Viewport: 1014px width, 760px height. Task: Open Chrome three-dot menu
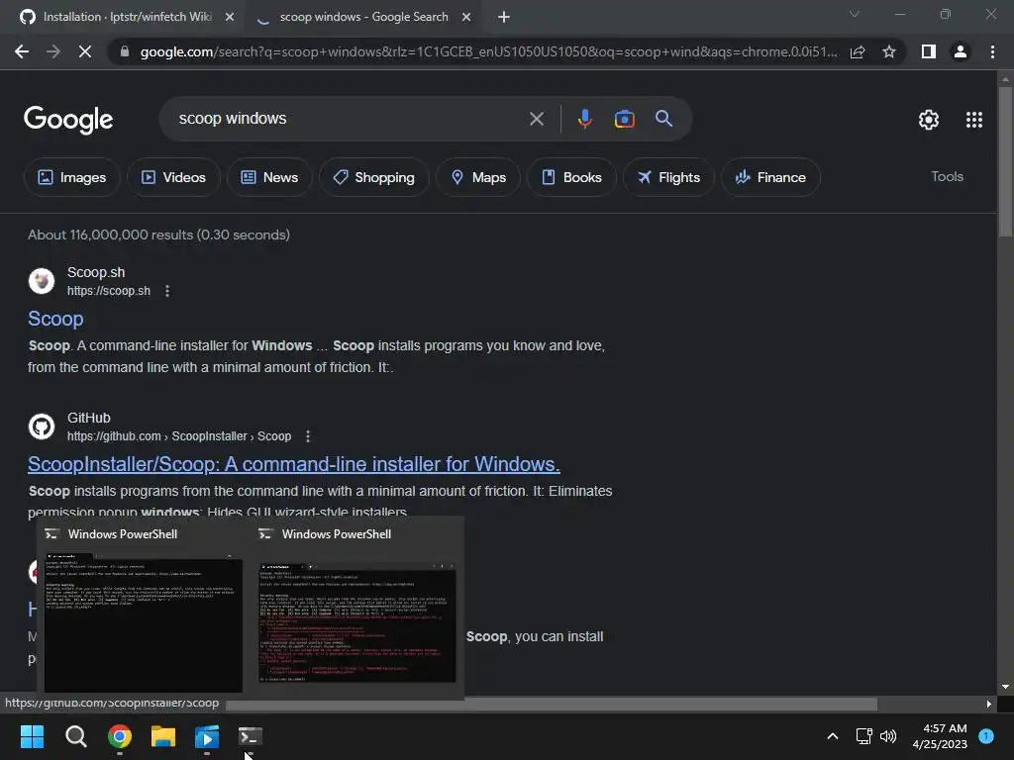point(992,51)
